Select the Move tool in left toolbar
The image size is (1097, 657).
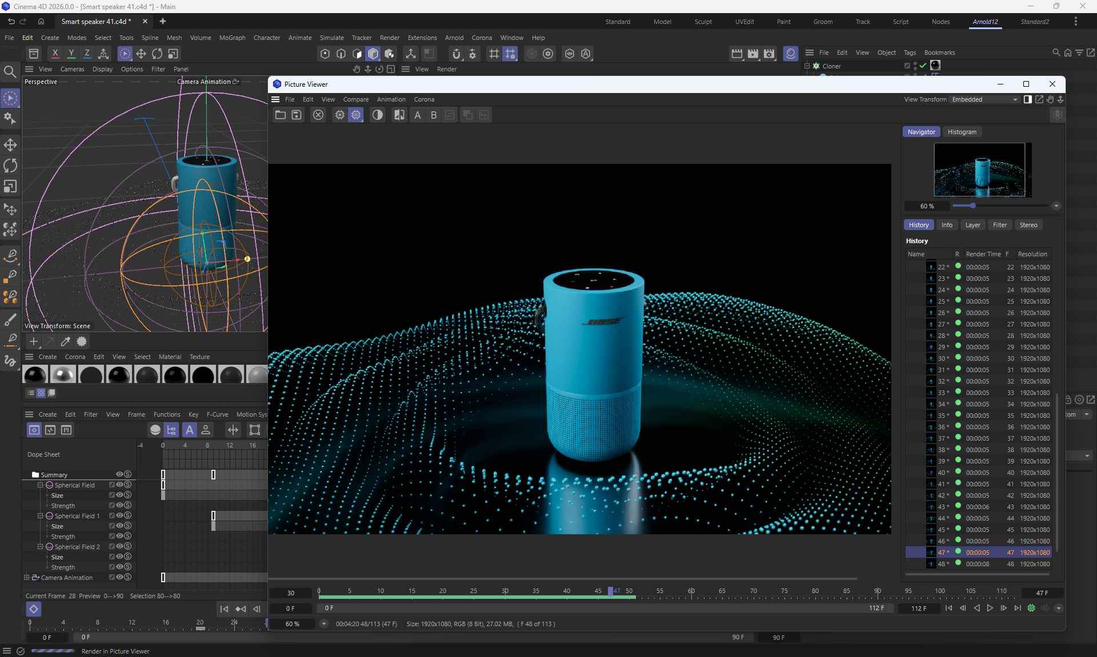pos(10,144)
